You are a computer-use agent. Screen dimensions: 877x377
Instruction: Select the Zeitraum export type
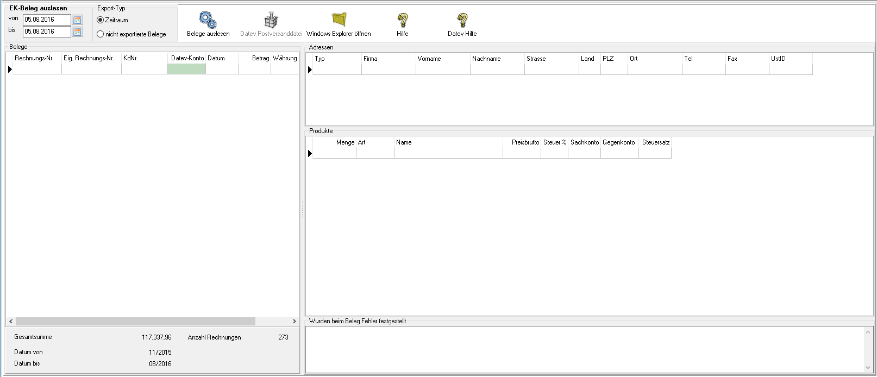pyautogui.click(x=101, y=20)
